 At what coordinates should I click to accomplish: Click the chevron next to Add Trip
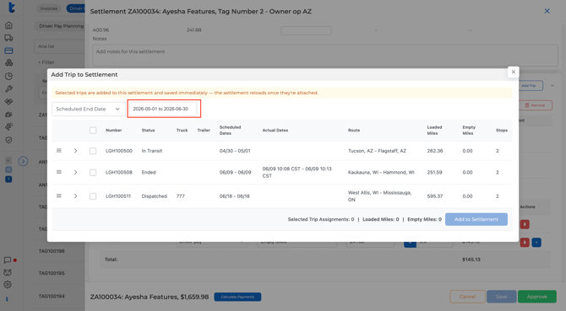(552, 86)
